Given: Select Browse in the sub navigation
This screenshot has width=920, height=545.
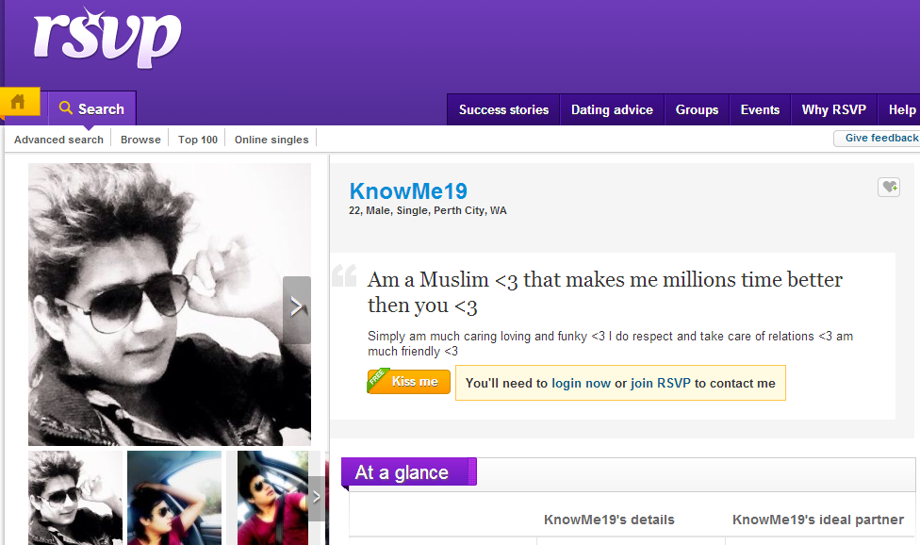Looking at the screenshot, I should pyautogui.click(x=140, y=140).
